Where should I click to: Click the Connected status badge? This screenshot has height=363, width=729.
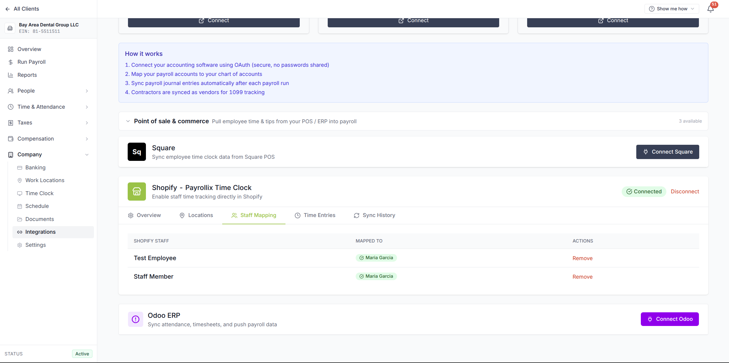pos(644,192)
